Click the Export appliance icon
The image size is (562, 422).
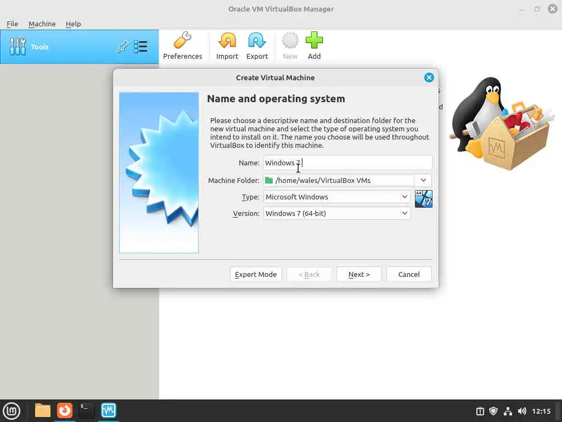click(x=257, y=46)
